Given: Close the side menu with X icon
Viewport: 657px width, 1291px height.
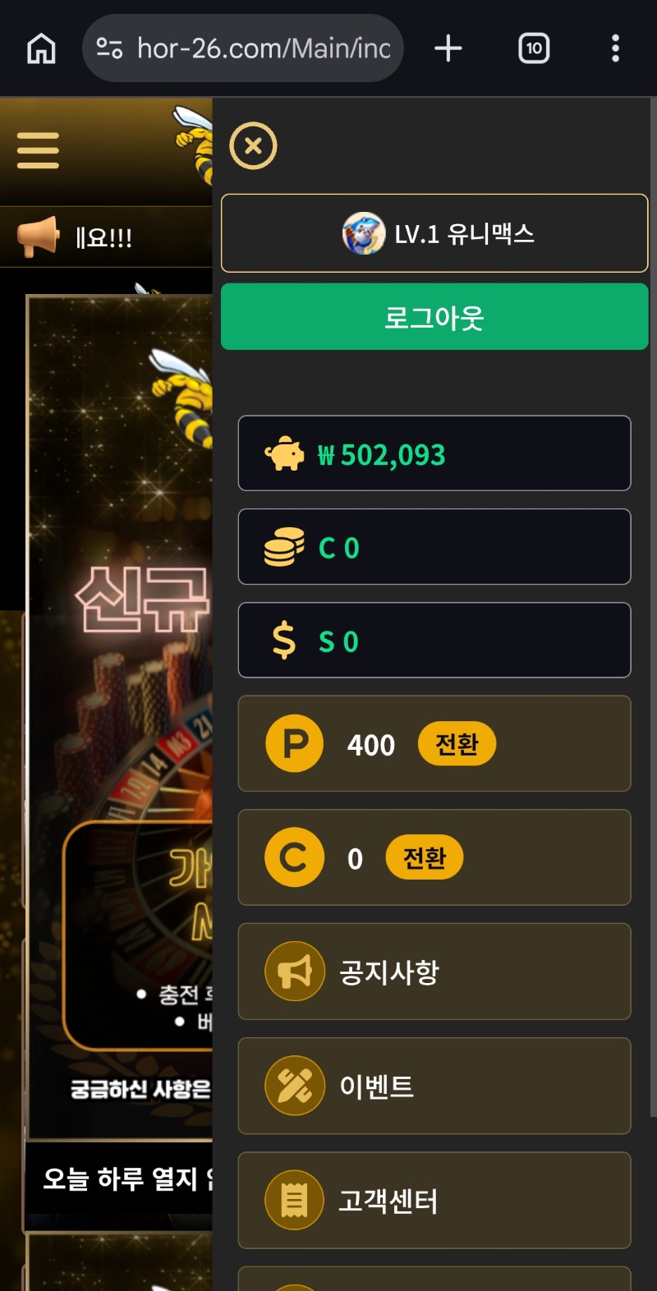Looking at the screenshot, I should tap(253, 146).
